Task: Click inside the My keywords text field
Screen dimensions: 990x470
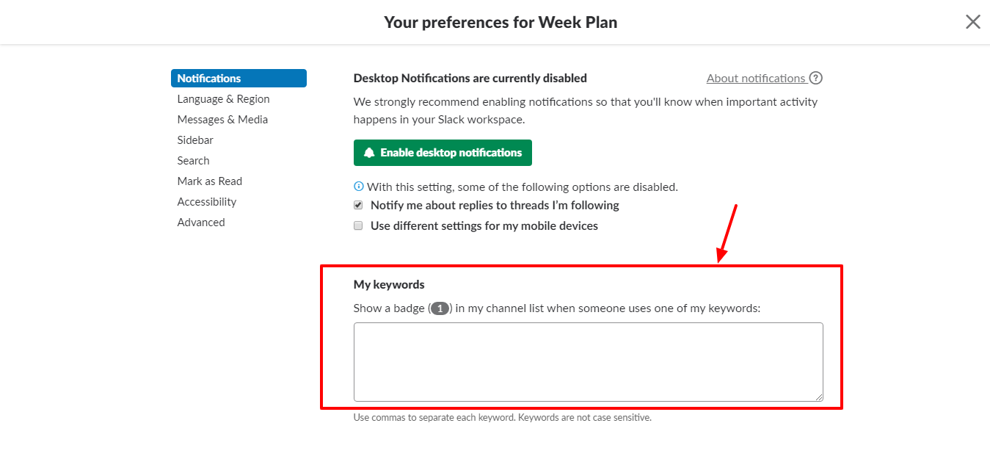Action: pos(587,360)
